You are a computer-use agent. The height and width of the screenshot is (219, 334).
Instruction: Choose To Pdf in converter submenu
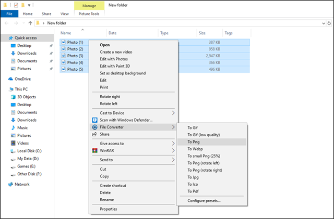click(x=194, y=191)
